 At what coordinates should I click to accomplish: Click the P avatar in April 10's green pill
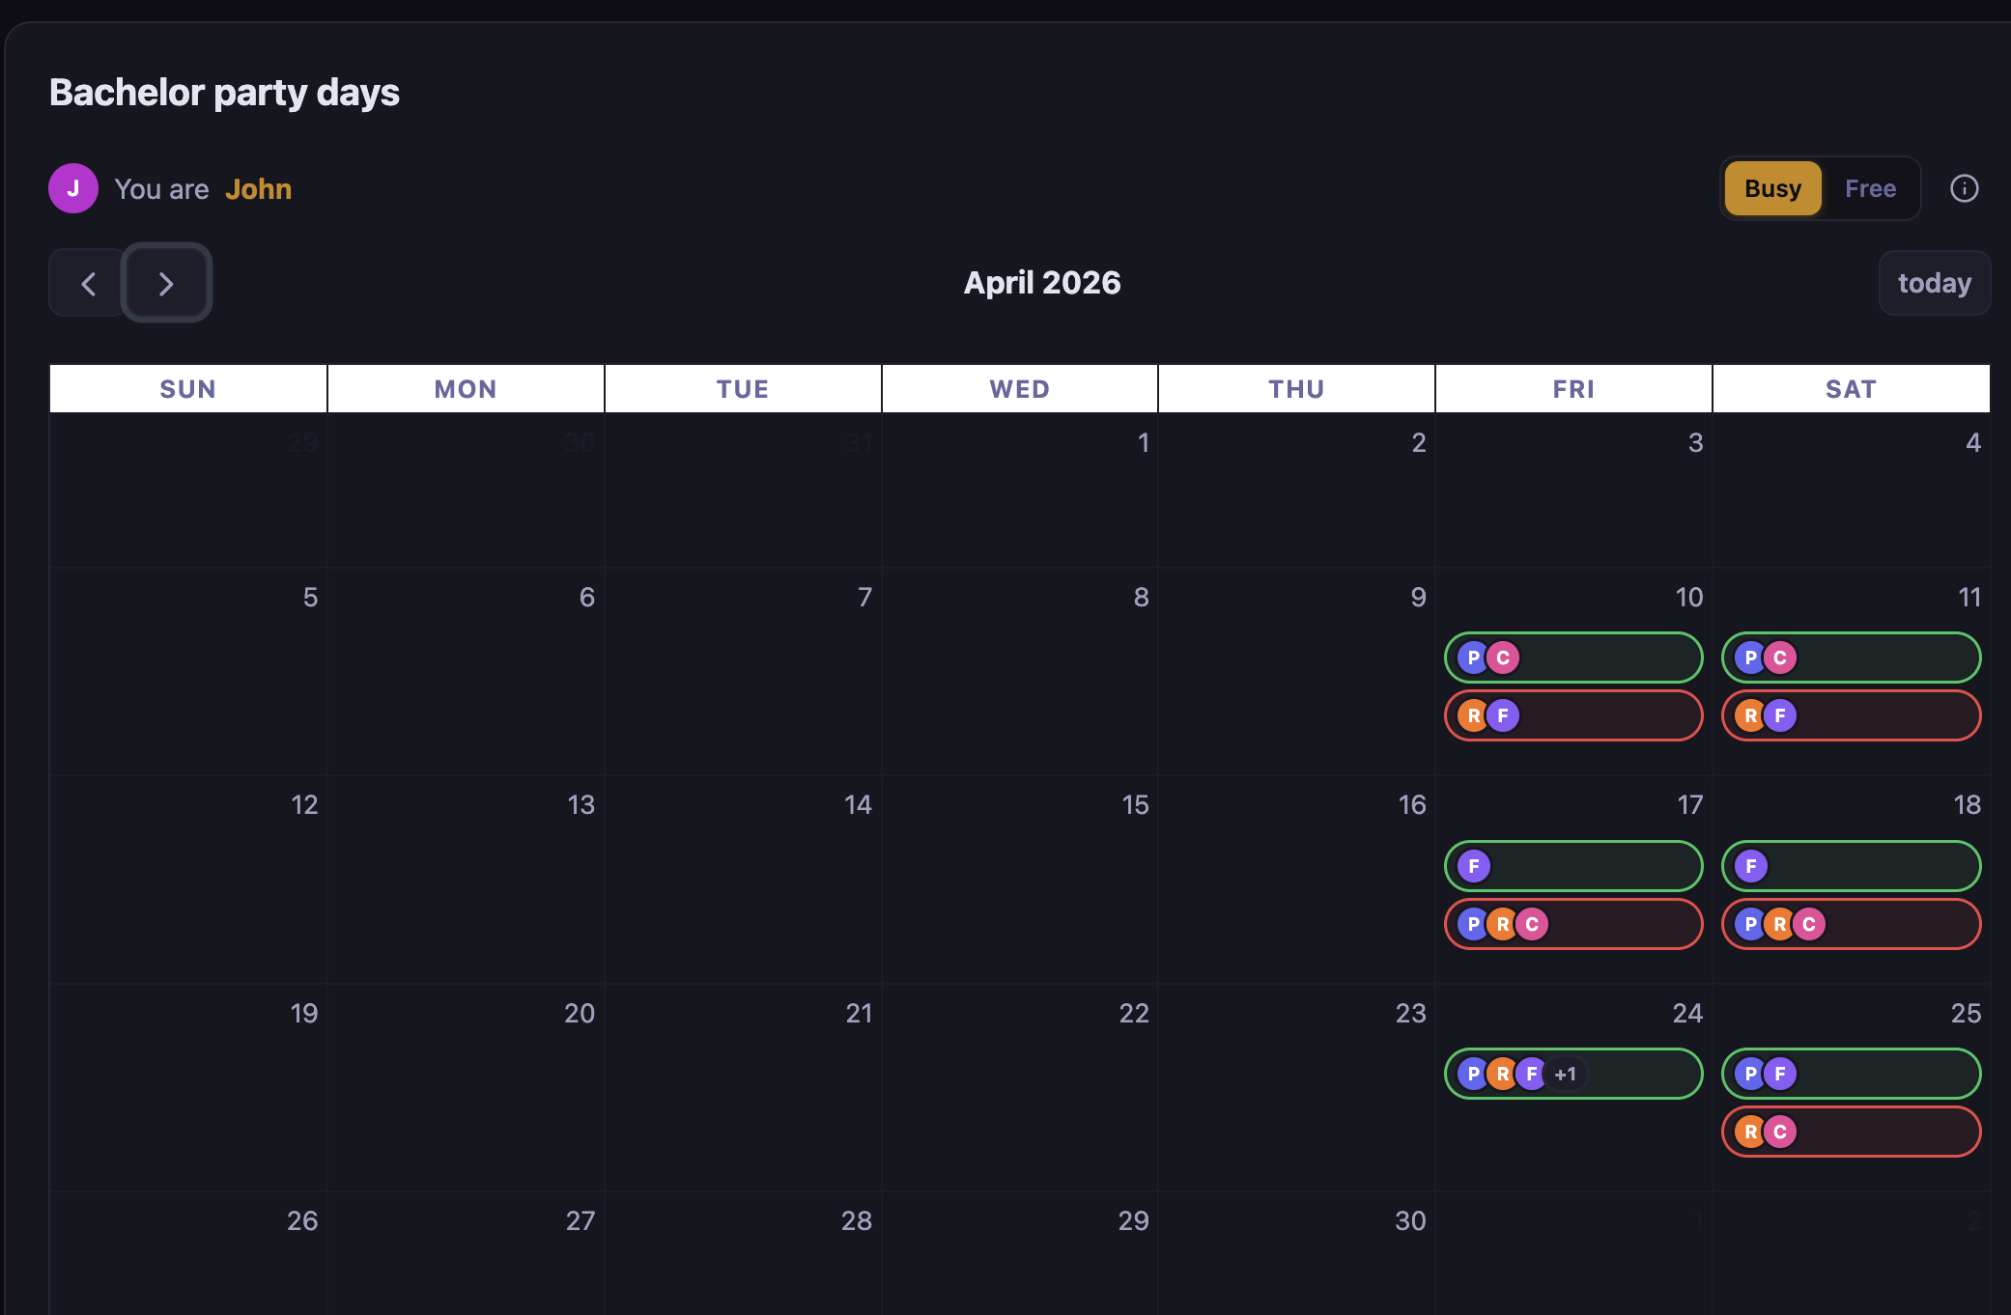pos(1474,657)
